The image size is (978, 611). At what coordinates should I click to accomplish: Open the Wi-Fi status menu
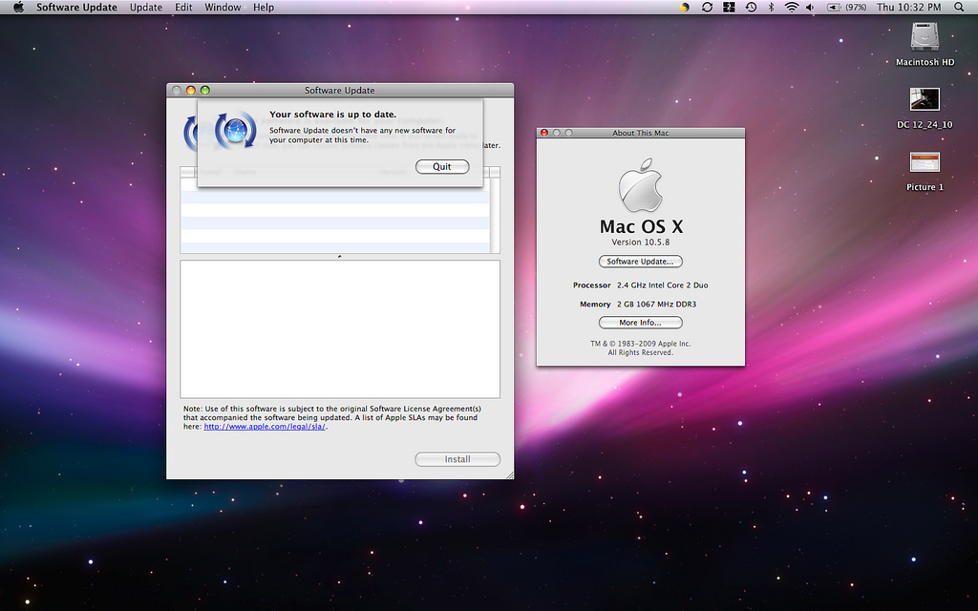pos(792,8)
